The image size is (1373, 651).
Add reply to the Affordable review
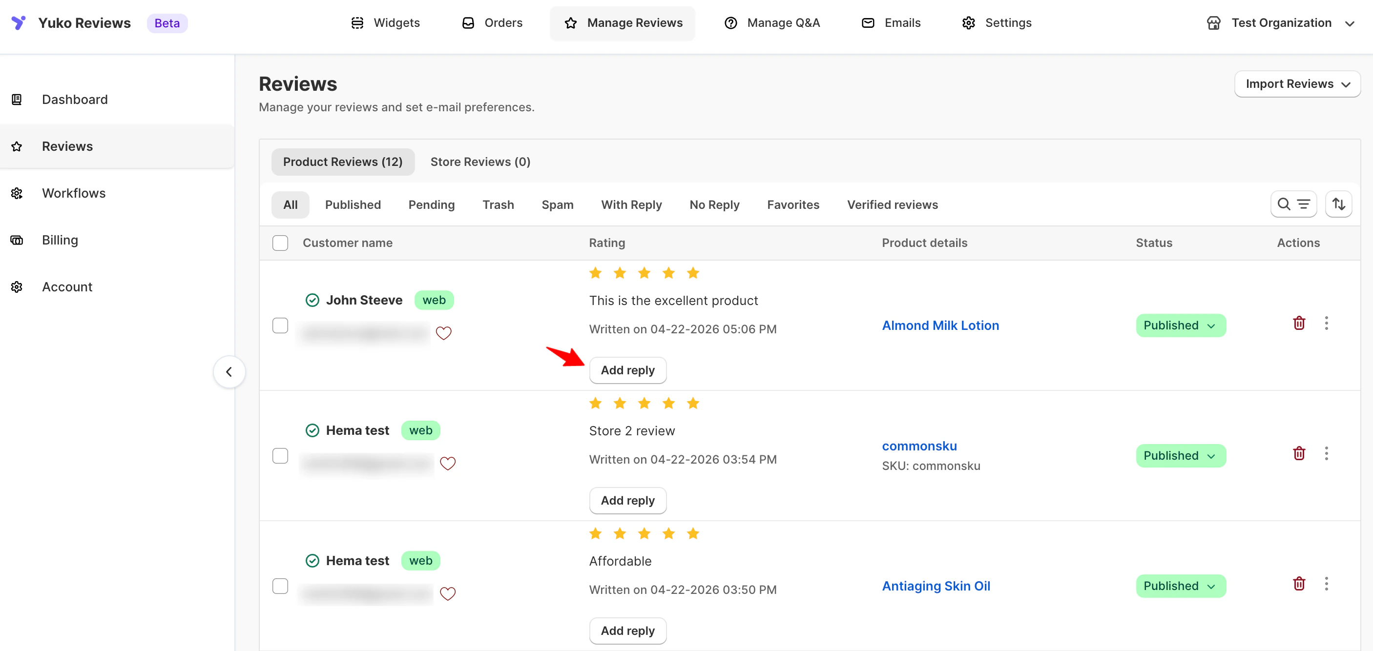click(627, 631)
